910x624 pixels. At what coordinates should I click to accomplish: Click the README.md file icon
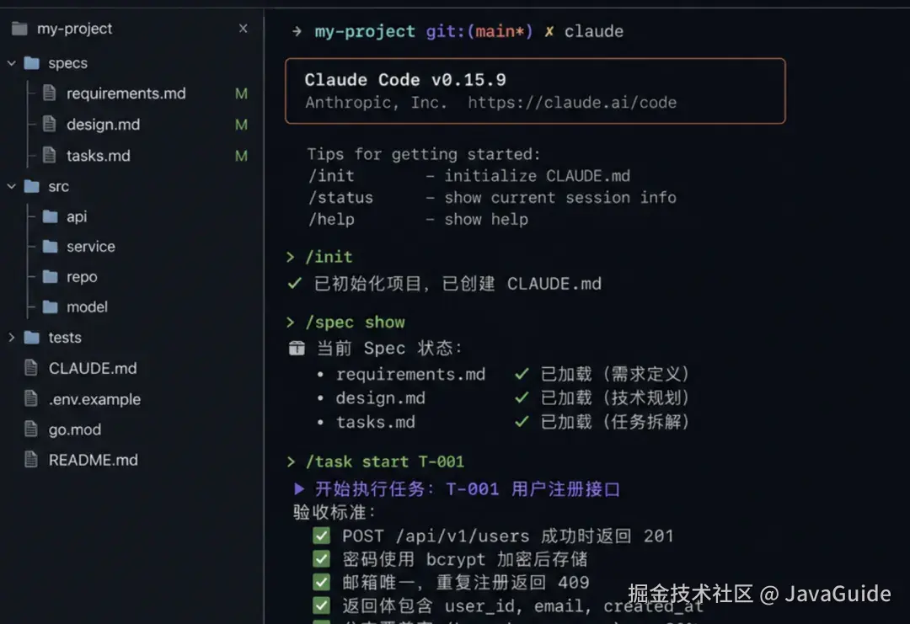tap(31, 459)
